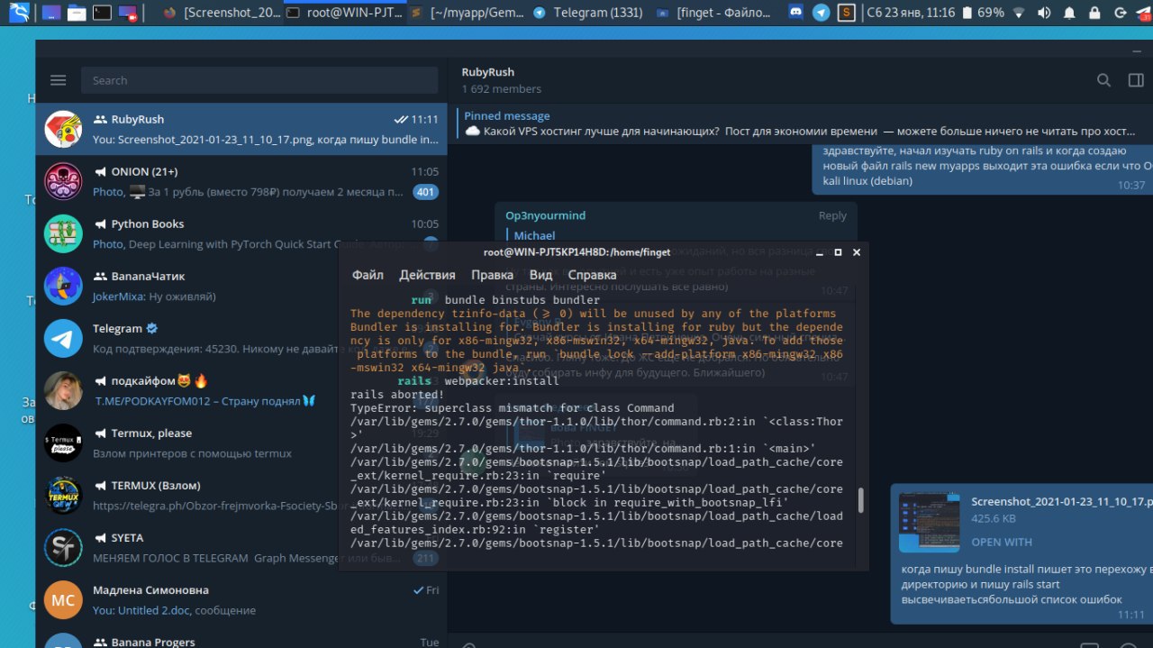The width and height of the screenshot is (1153, 648).
Task: Click the 401 unread badge on ONION
Action: click(x=425, y=192)
